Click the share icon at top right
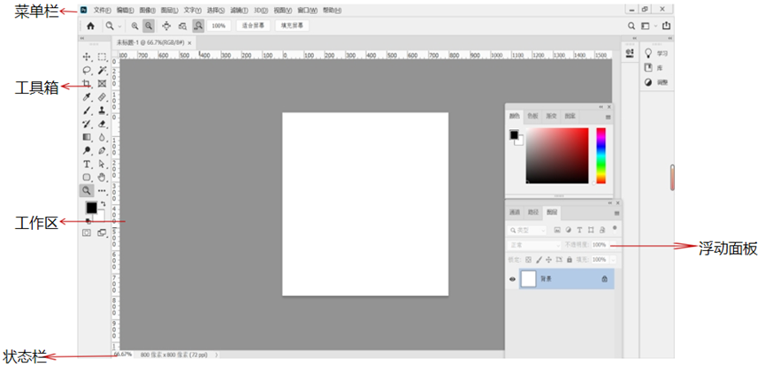Viewport: 765px width, 374px height. click(666, 26)
